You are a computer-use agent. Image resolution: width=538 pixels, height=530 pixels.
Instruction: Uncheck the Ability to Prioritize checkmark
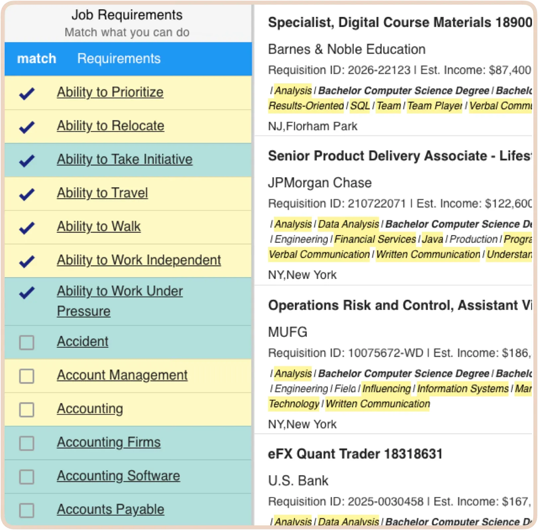point(27,93)
